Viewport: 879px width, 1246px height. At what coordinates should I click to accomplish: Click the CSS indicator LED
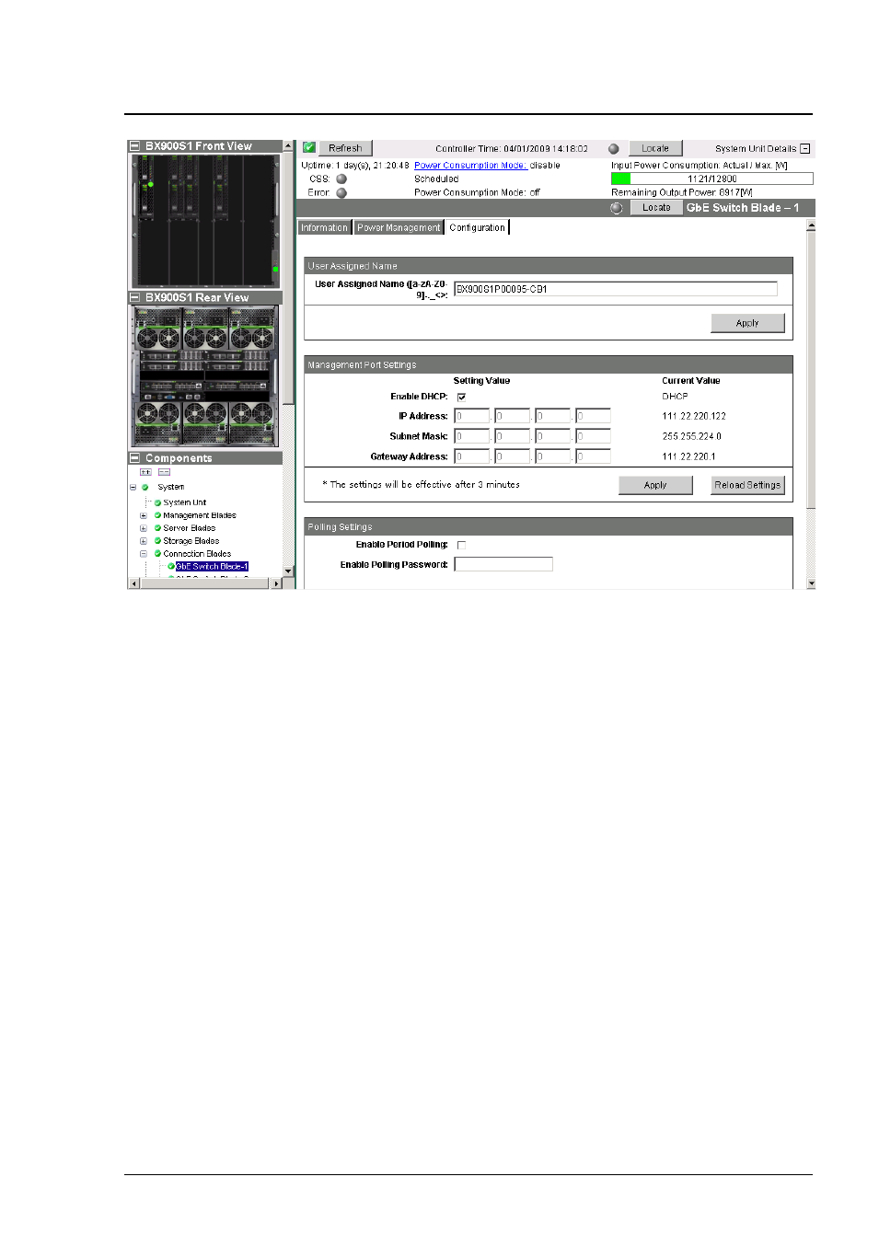tap(341, 179)
